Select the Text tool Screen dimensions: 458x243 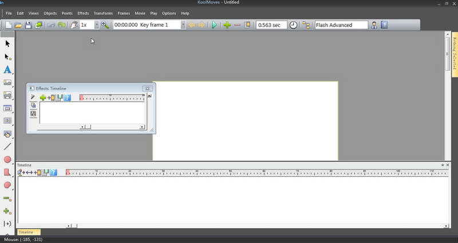7,70
